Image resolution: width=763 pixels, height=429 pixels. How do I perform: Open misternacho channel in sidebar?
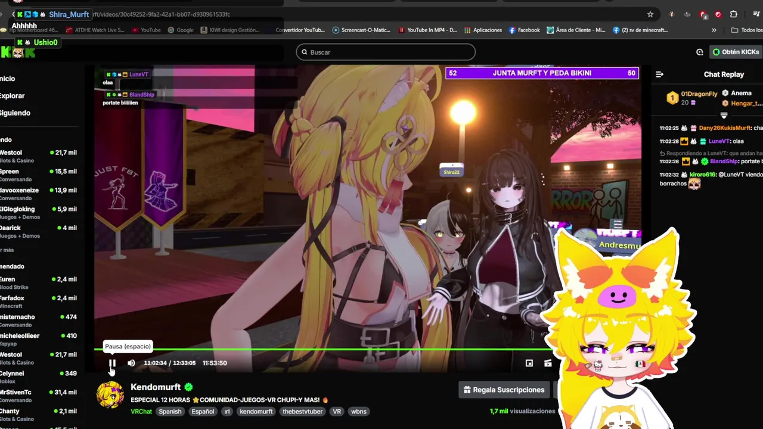coord(39,321)
